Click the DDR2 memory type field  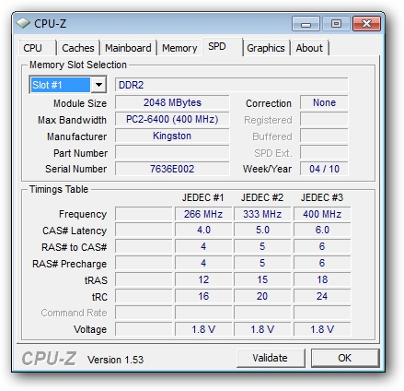coord(232,85)
